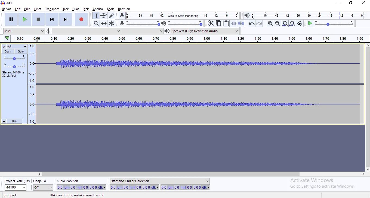Screen dimensions: 370x198
Task: Collapse track A#1 with the up arrow
Action: [x=4, y=121]
